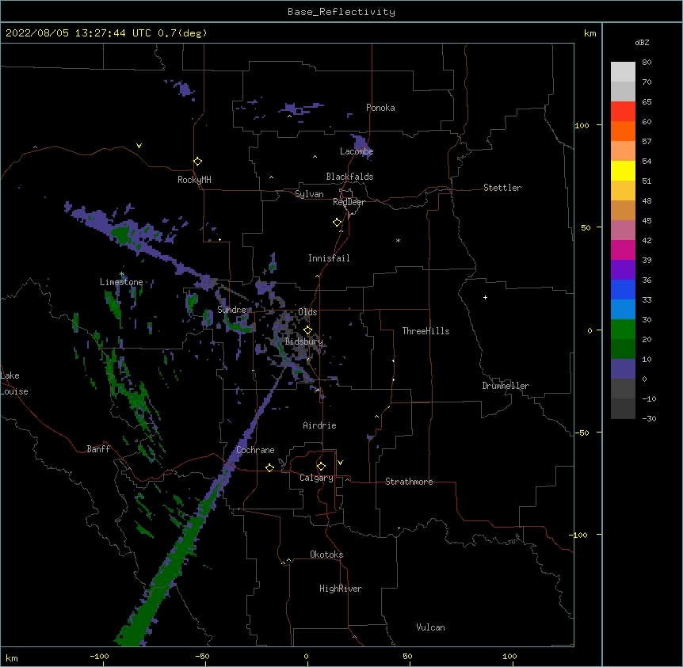The height and width of the screenshot is (667, 683).
Task: Select the bright yellow swatch in the legend
Action: pos(623,171)
